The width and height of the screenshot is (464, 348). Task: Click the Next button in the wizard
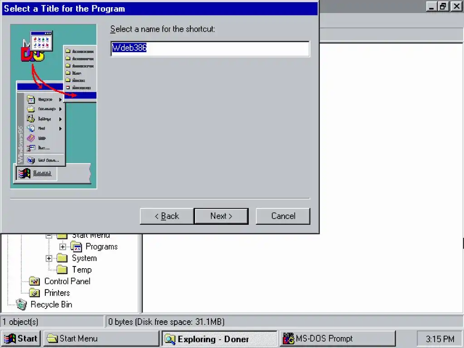pos(221,216)
